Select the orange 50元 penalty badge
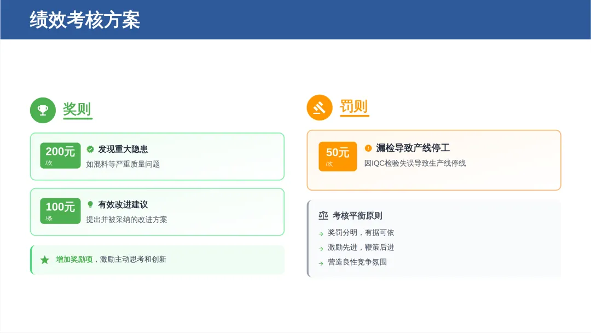 (338, 156)
